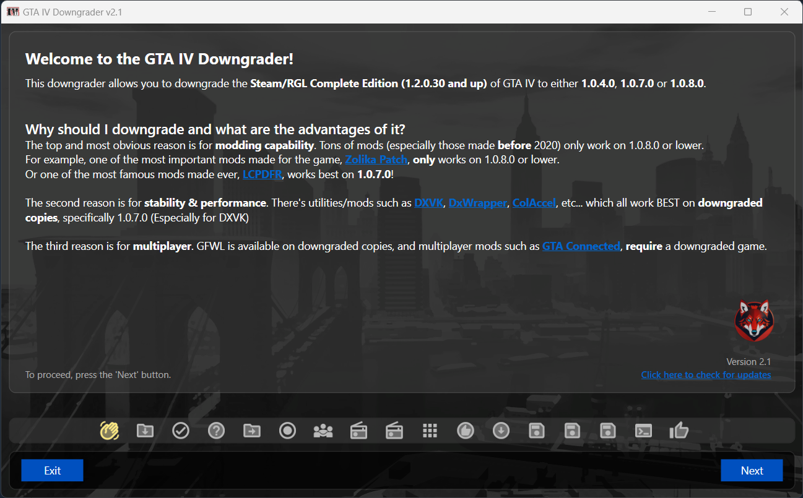Image resolution: width=803 pixels, height=498 pixels.
Task: Click the radio icon beside the people group icon
Action: click(x=359, y=431)
